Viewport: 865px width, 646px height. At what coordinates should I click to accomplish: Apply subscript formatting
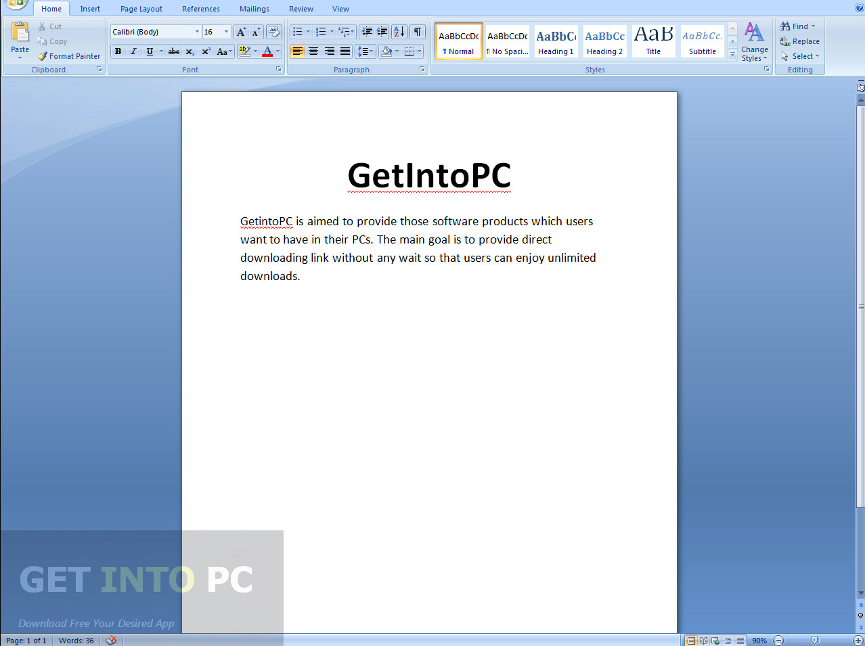tap(190, 51)
